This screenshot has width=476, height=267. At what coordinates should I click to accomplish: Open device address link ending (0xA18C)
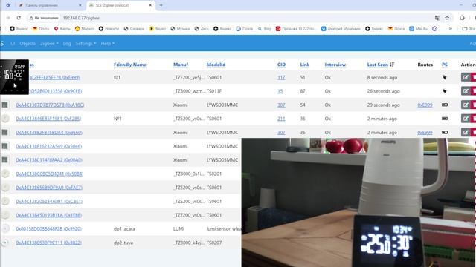tap(50, 105)
